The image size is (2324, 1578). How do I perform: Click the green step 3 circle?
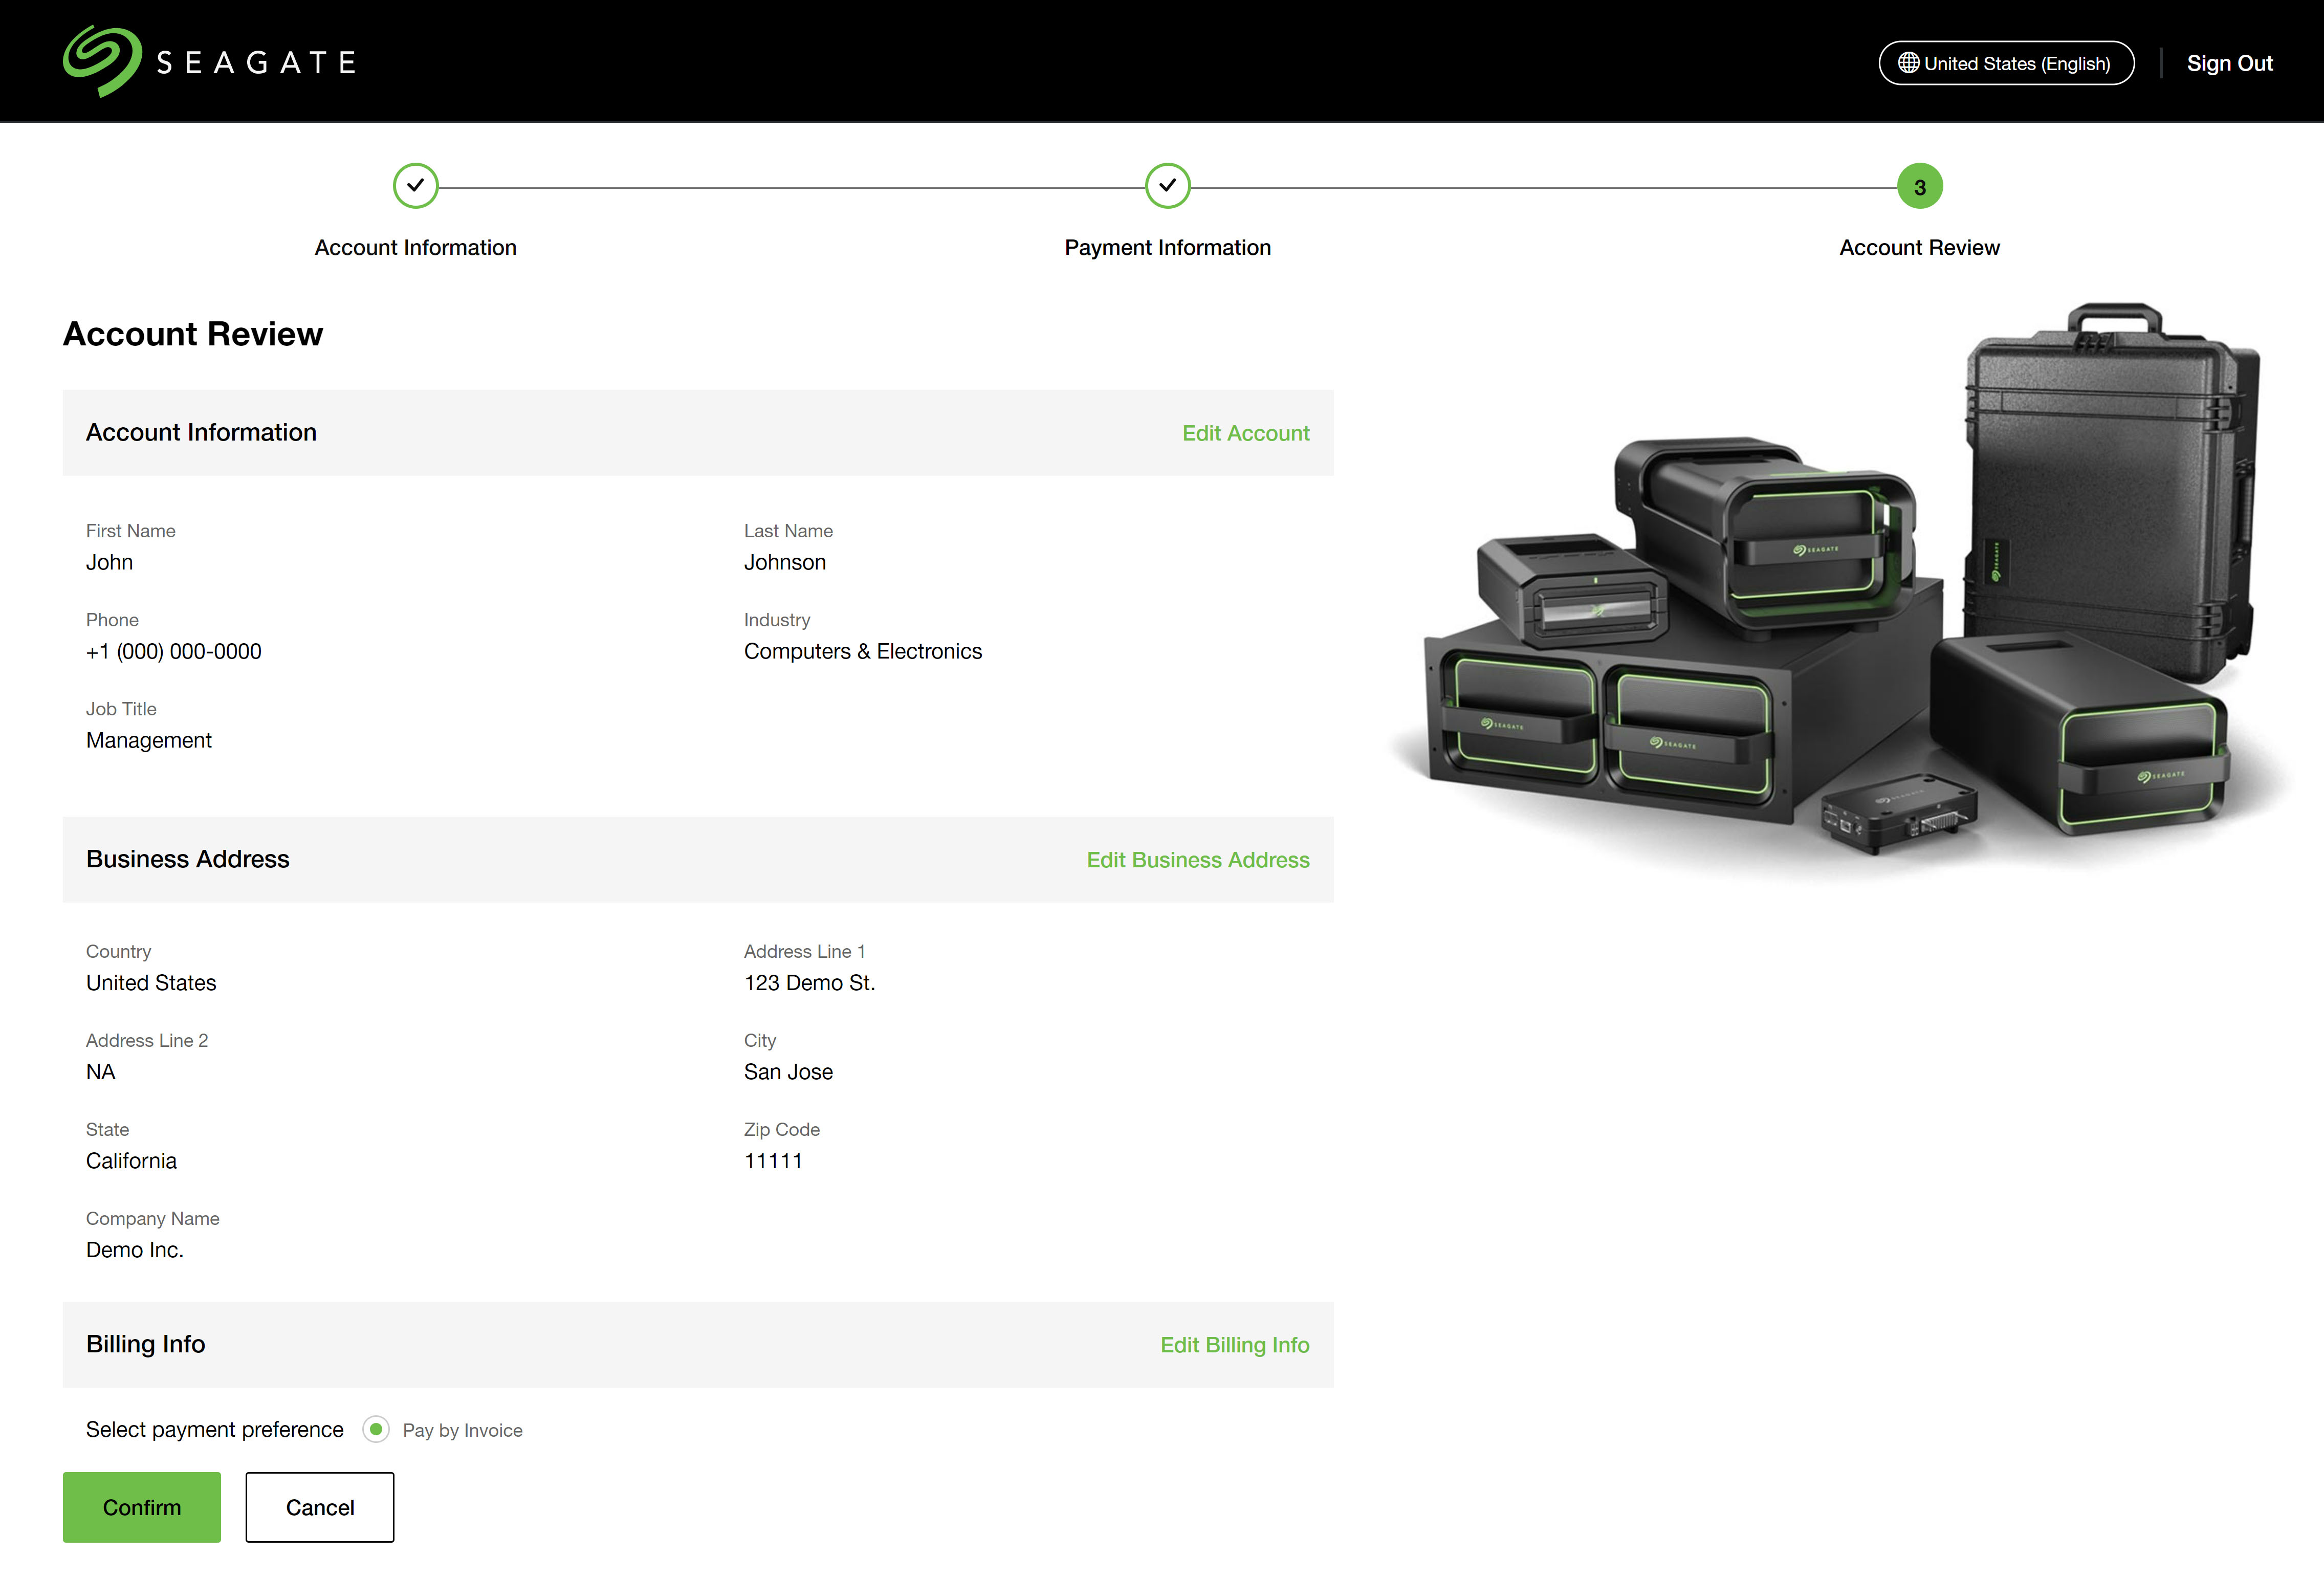tap(1919, 187)
